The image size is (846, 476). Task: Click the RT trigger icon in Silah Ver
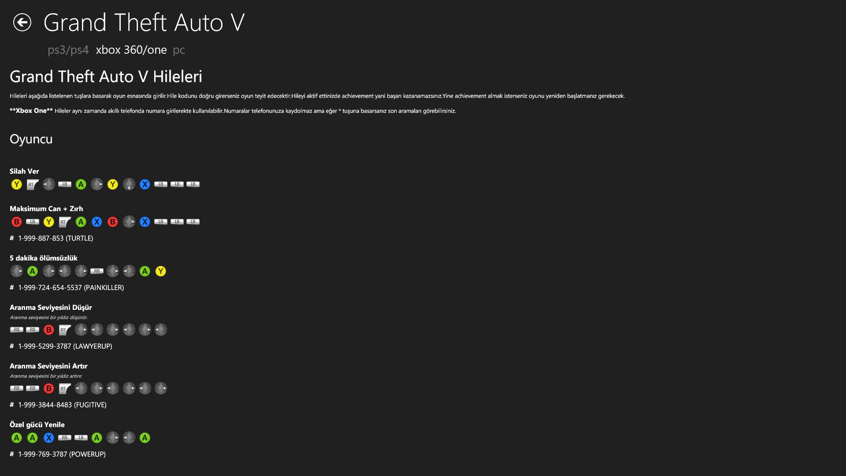[33, 184]
